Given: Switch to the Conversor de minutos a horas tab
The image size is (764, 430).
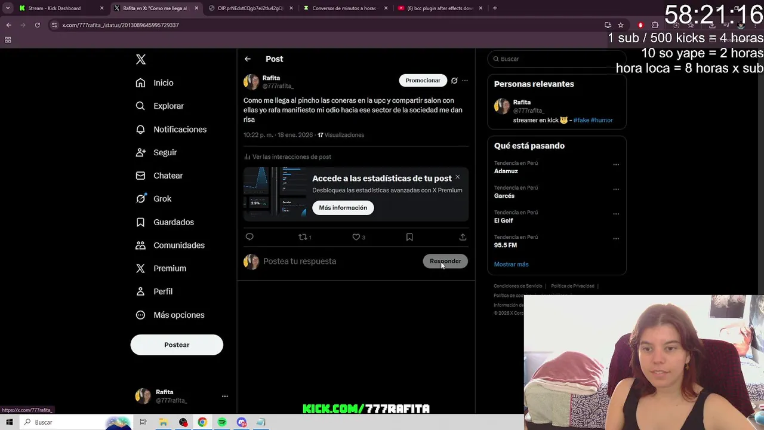Looking at the screenshot, I should click(344, 8).
